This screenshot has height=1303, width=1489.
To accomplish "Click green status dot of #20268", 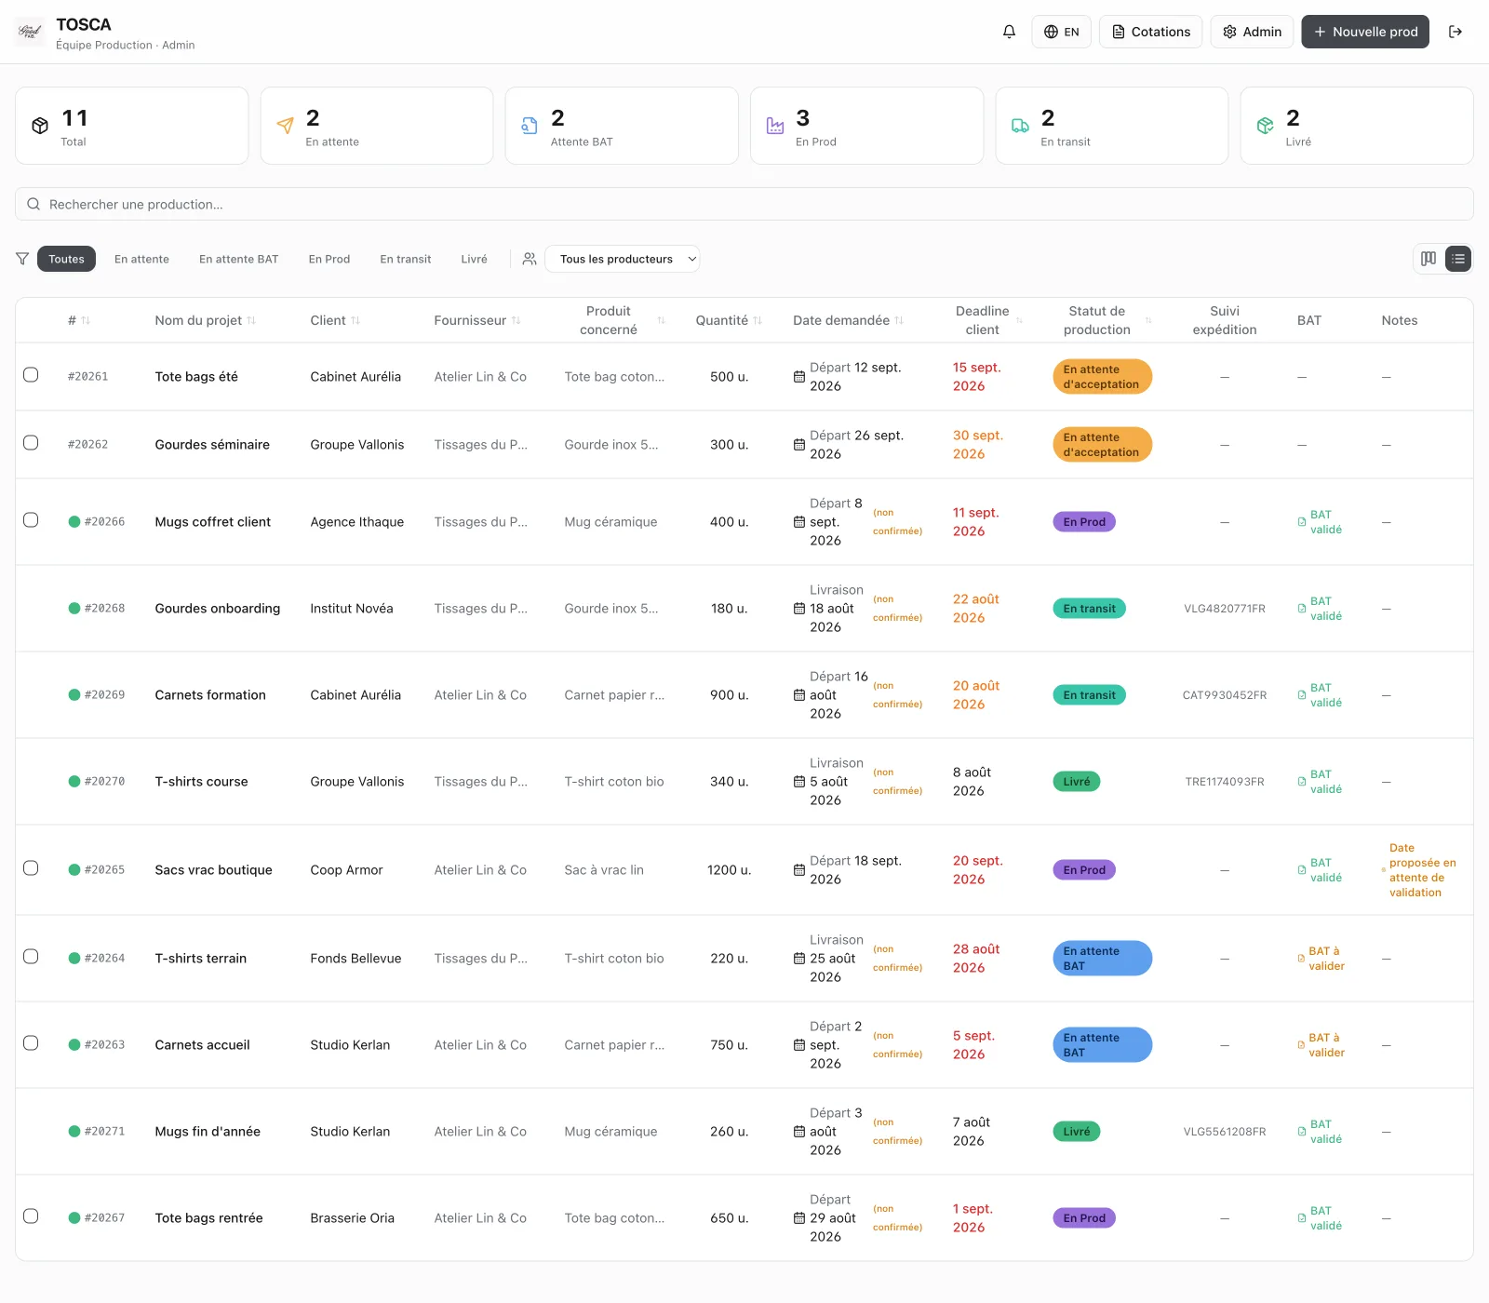I will pos(74,609).
